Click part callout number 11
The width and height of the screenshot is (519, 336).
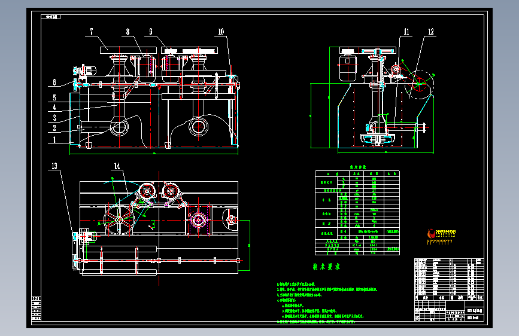(x=406, y=32)
